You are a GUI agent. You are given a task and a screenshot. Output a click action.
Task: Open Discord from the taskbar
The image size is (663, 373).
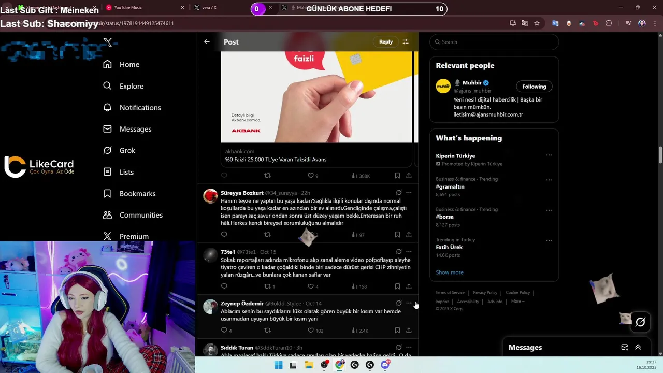(385, 365)
